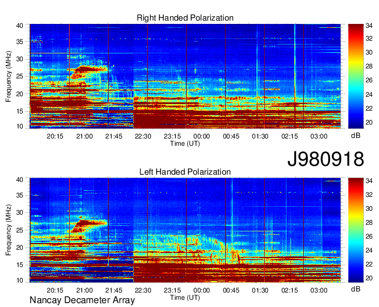The width and height of the screenshot is (379, 307).
Task: Click the 20 MHz tick on the upper frequency axis
Action: coord(20,94)
